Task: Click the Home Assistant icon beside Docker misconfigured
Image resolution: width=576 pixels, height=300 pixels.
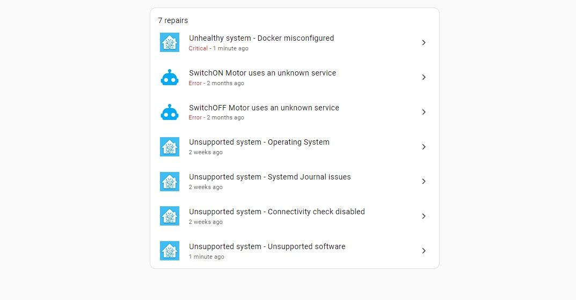Action: (170, 42)
